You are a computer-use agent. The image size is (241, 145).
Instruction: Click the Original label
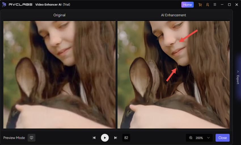pyautogui.click(x=59, y=15)
